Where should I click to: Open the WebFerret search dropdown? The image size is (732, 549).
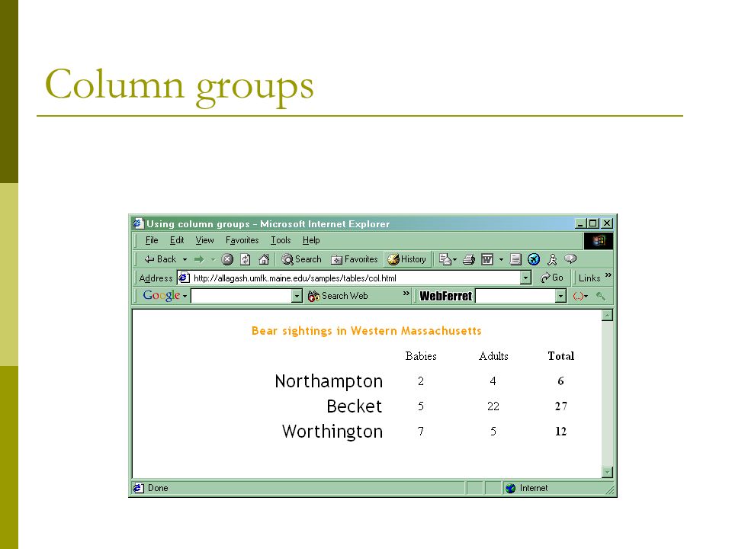coord(560,296)
